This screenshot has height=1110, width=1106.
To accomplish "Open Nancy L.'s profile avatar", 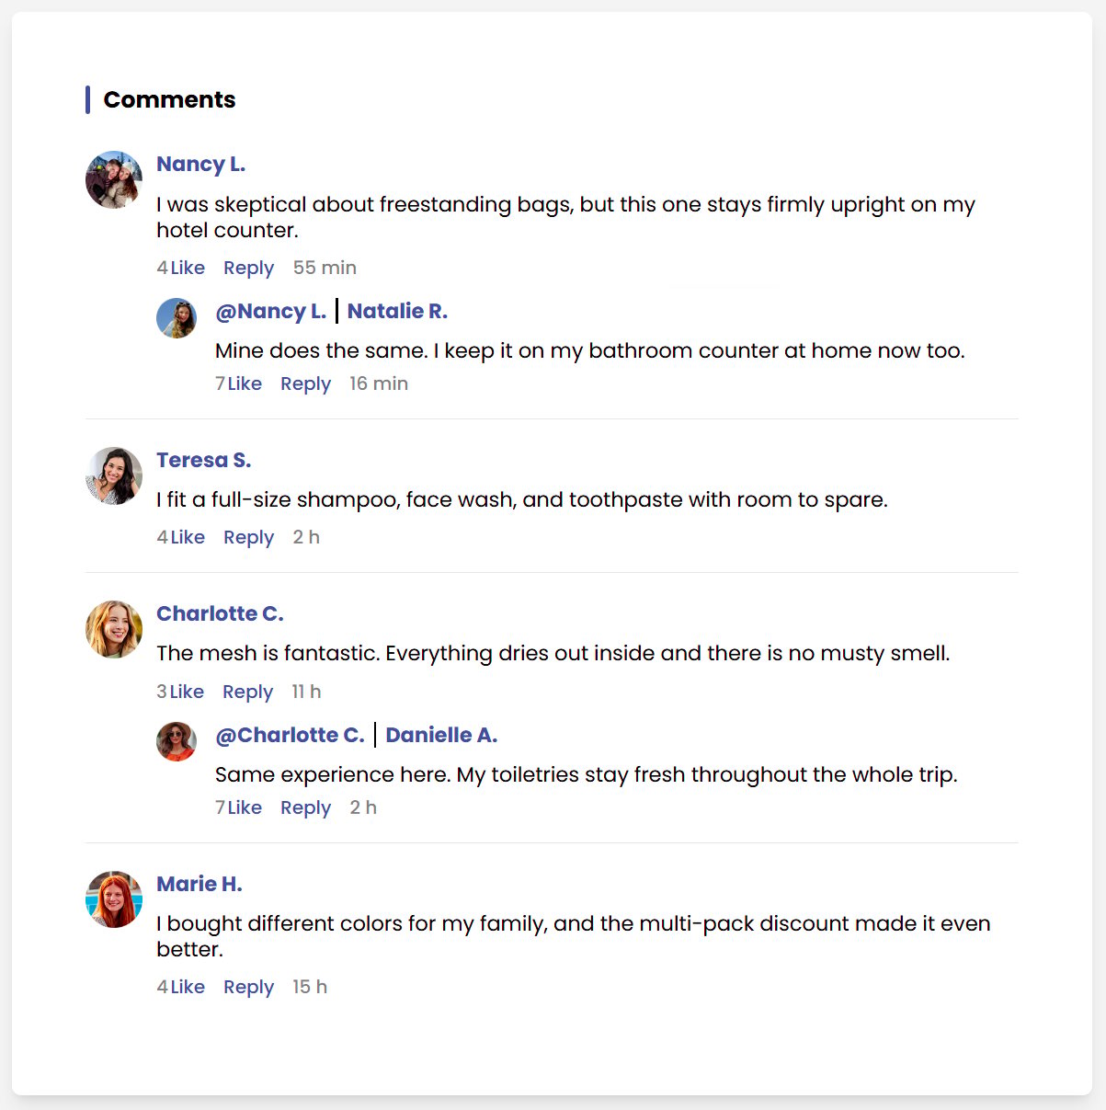I will point(114,180).
